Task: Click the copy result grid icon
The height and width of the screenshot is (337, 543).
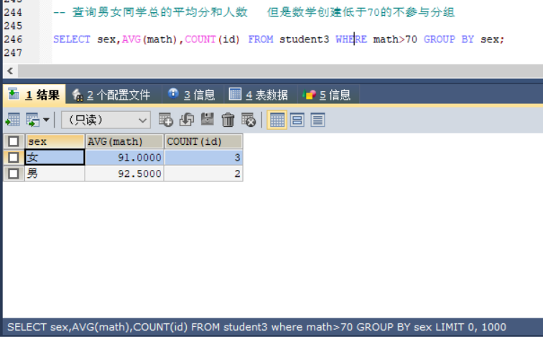Action: (33, 120)
